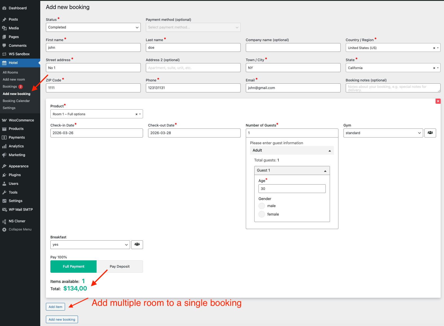Click into the Check-in Date field
Viewport: 444px width, 326px height.
[x=96, y=133]
